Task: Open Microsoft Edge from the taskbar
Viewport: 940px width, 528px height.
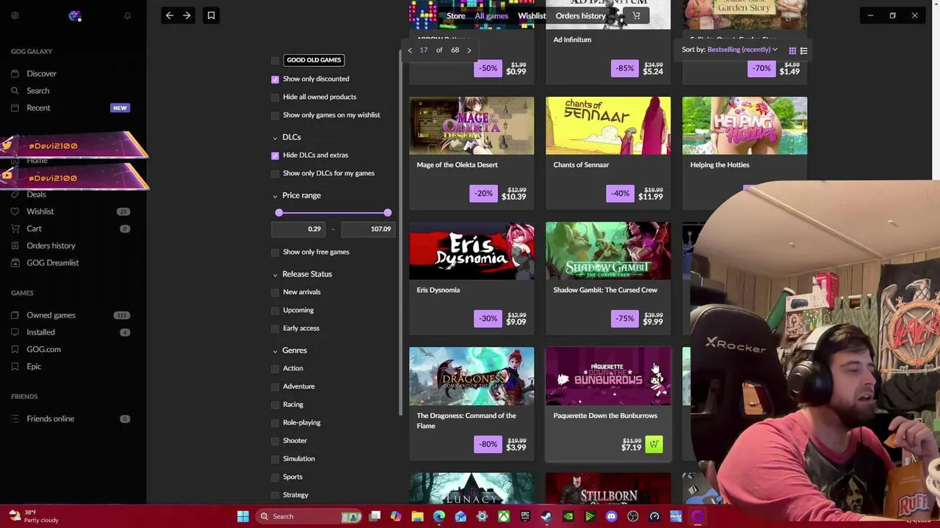Action: (x=439, y=516)
